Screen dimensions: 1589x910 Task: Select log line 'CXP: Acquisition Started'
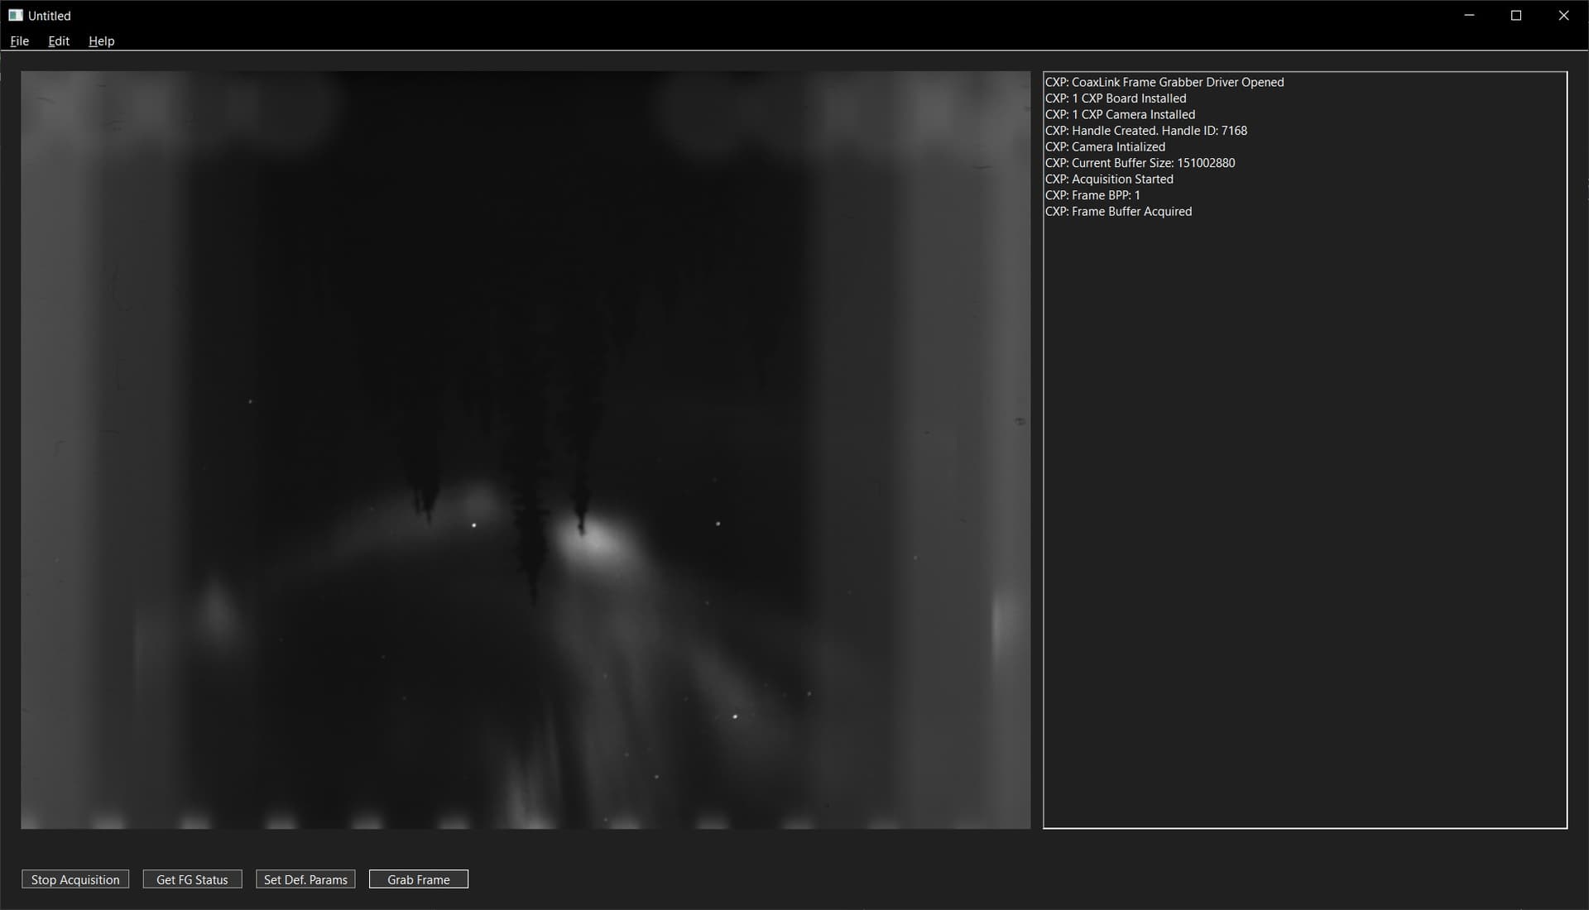(1109, 179)
